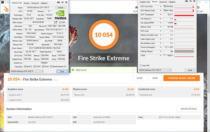Screen dimensions: 210x132
Task: Click camera icon in Sensors GPU-Z window
Action: (x=186, y=1)
